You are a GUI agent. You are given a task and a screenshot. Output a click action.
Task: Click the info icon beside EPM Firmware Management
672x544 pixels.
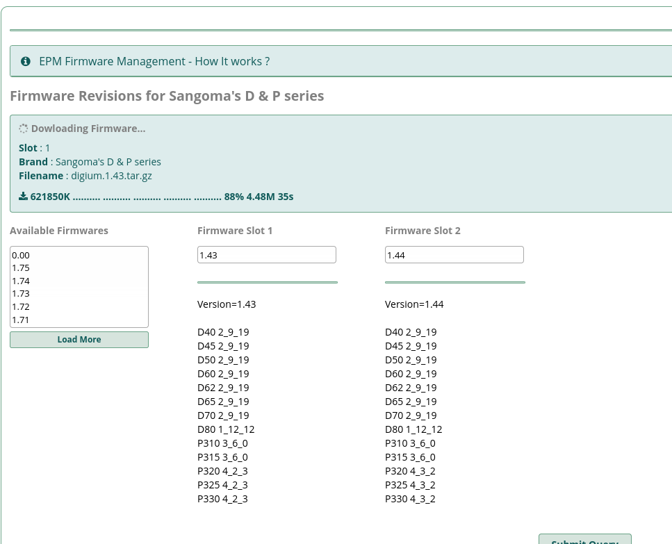click(26, 61)
